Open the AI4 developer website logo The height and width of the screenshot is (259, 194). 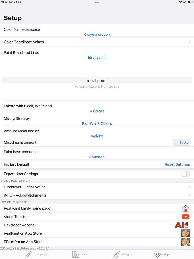pos(182,225)
